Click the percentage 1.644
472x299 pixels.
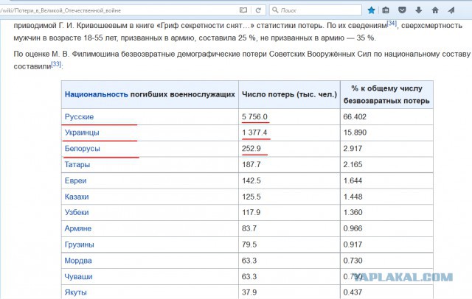pos(353,180)
